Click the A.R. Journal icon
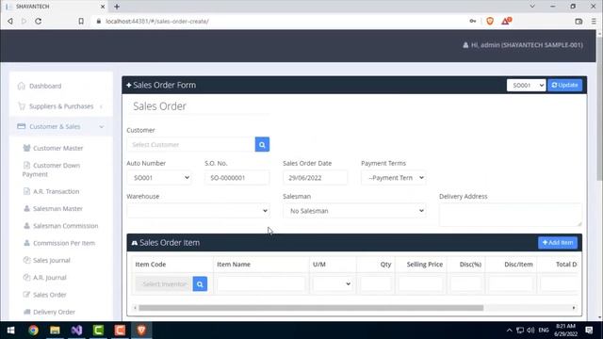Image resolution: width=603 pixels, height=339 pixels. point(26,277)
